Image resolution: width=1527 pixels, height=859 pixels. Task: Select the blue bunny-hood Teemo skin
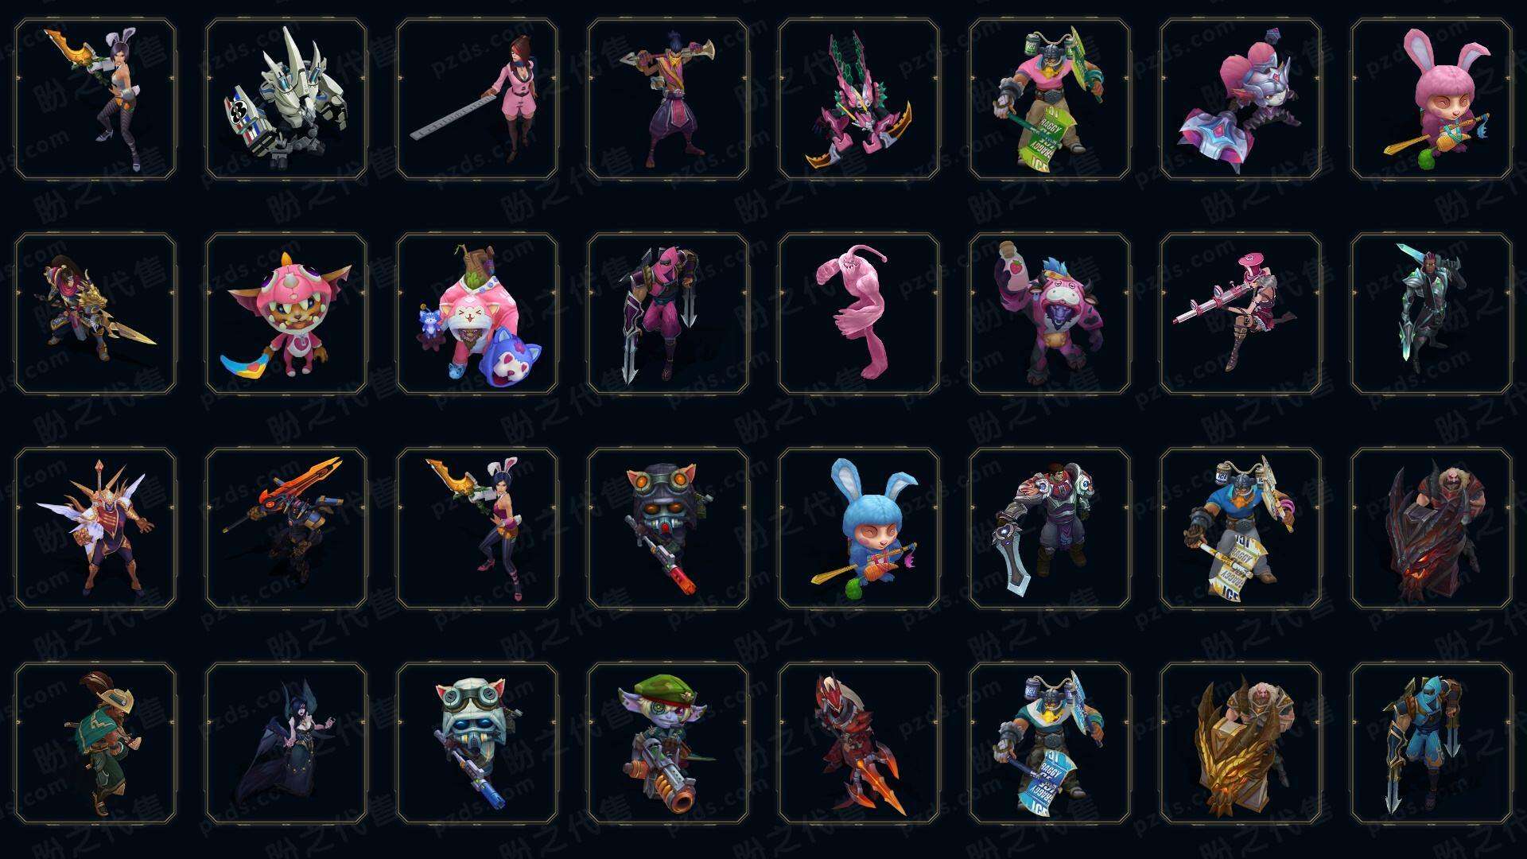(859, 528)
